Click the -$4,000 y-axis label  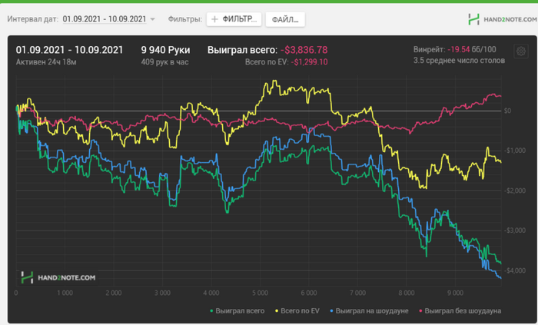(515, 270)
